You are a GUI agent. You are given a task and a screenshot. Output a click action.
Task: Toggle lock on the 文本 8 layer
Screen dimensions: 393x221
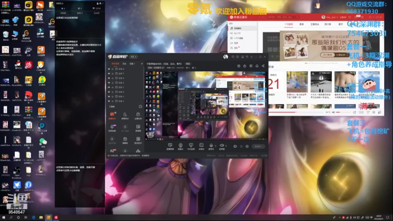pyautogui.click(x=112, y=69)
